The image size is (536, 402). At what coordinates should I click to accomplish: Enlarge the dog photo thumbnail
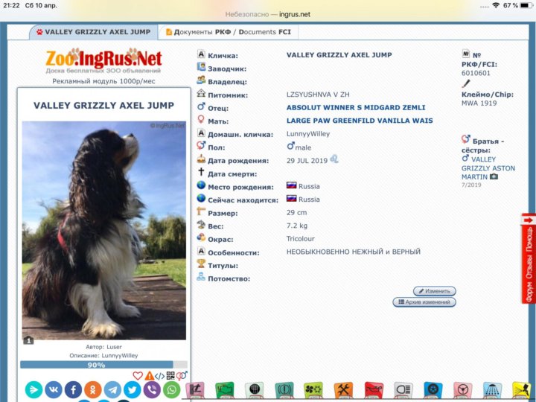104,231
